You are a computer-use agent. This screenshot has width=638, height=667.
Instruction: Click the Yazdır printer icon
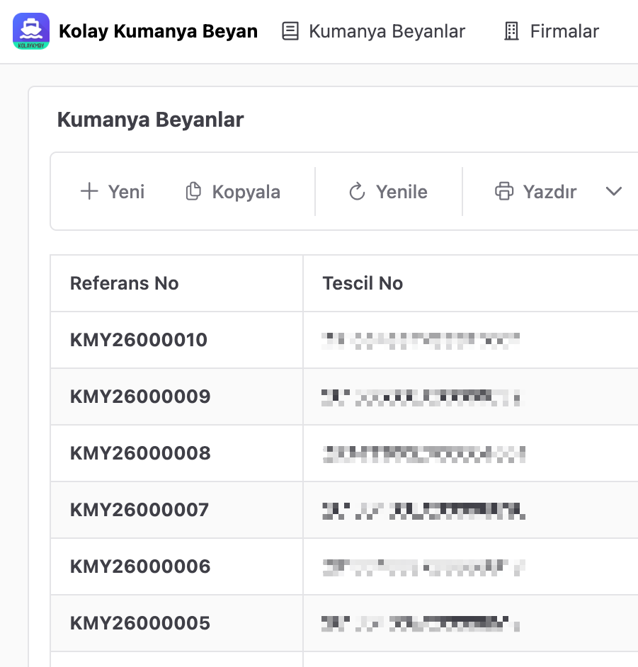[503, 192]
